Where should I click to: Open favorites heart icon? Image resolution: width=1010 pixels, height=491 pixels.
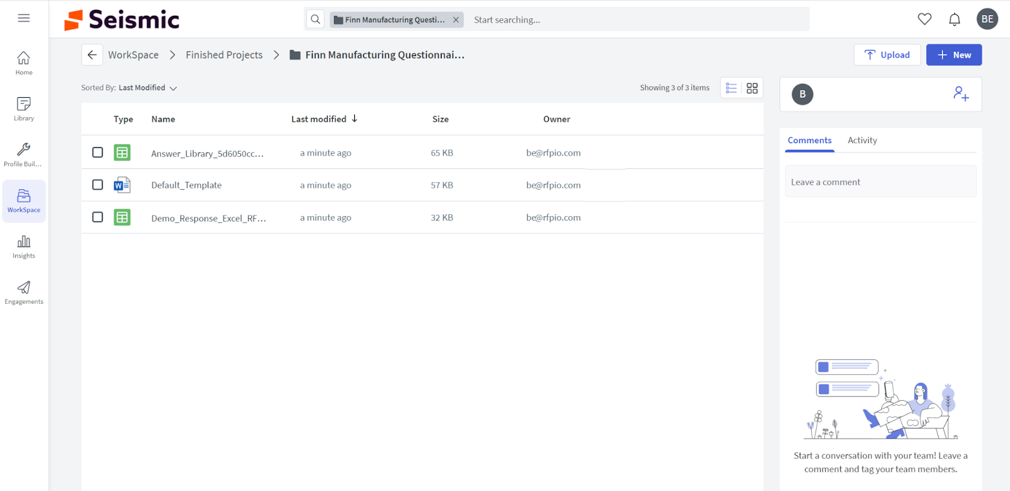pos(925,19)
